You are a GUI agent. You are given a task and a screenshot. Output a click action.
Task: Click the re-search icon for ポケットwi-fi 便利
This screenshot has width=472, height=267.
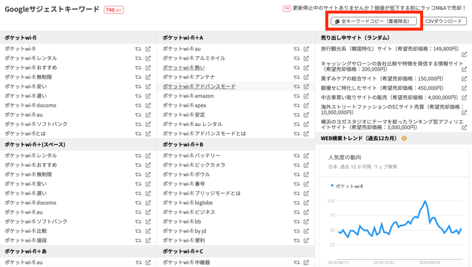point(296,241)
